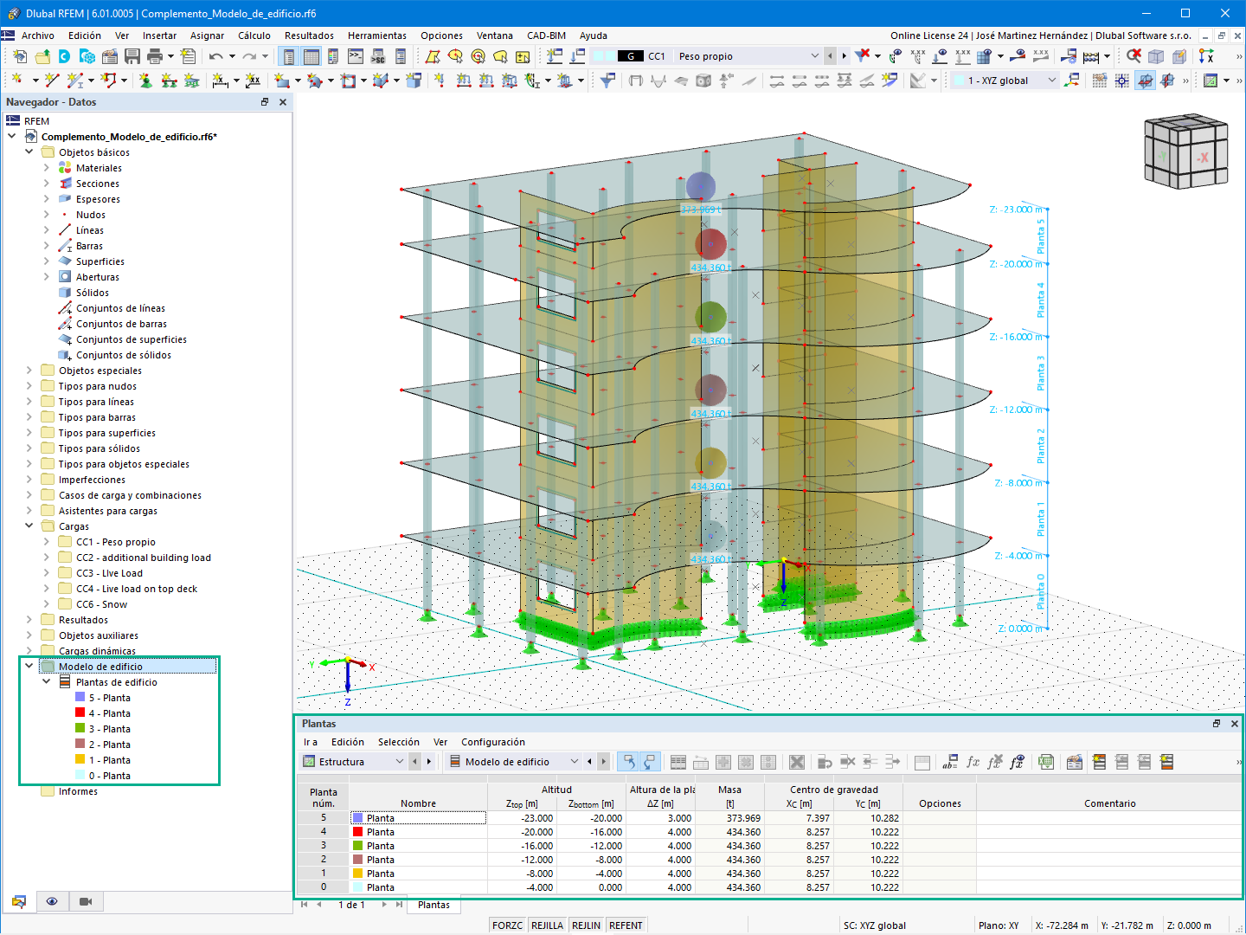Open the Archivo menu
The height and width of the screenshot is (935, 1246).
[x=38, y=35]
